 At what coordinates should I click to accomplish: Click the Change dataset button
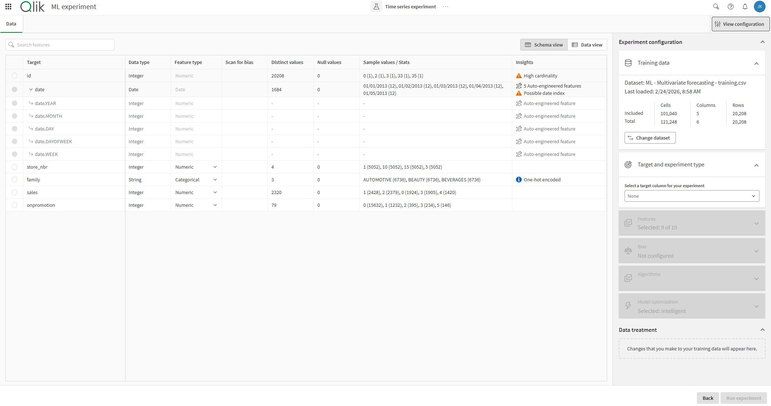coord(650,138)
